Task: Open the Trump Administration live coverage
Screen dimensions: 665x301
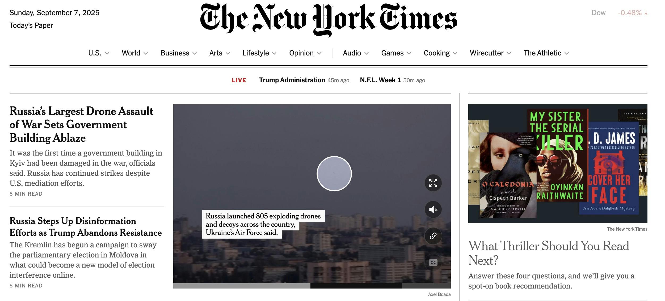Action: click(292, 80)
